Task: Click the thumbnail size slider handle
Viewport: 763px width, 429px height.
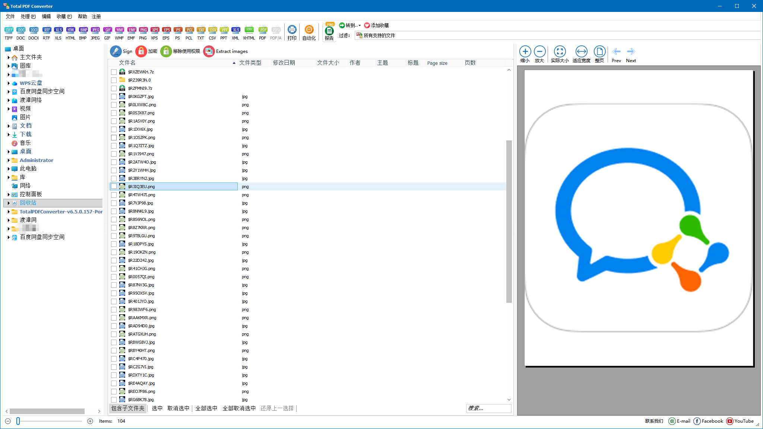Action: [18, 421]
